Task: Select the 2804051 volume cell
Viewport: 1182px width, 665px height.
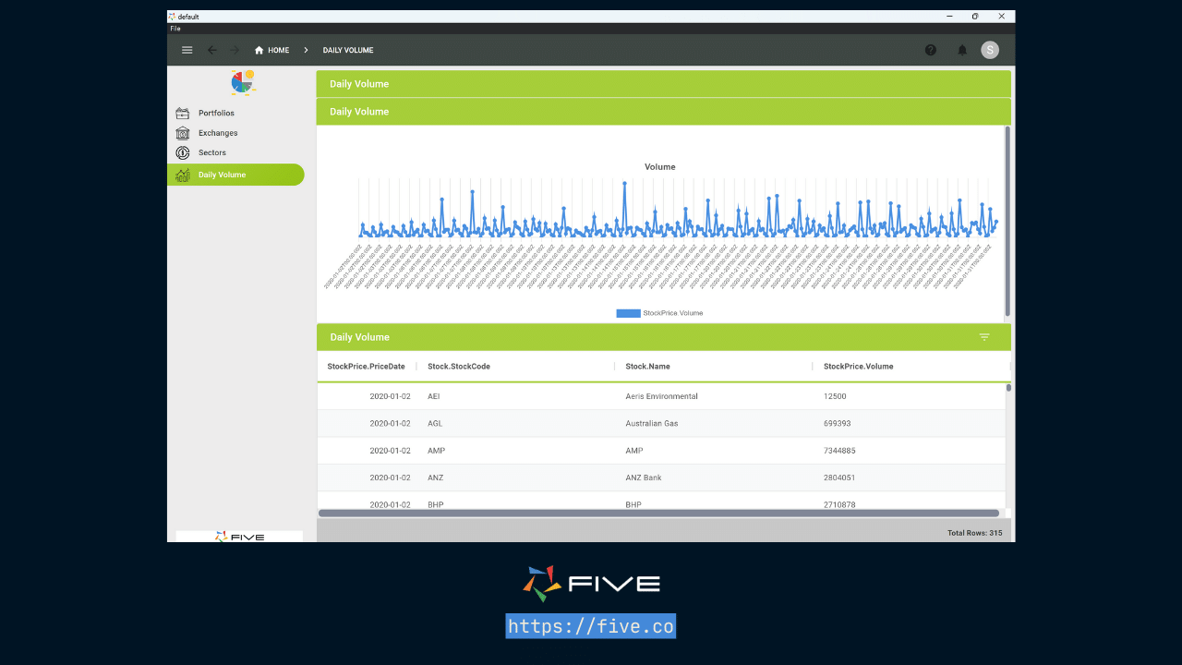Action: pos(839,478)
